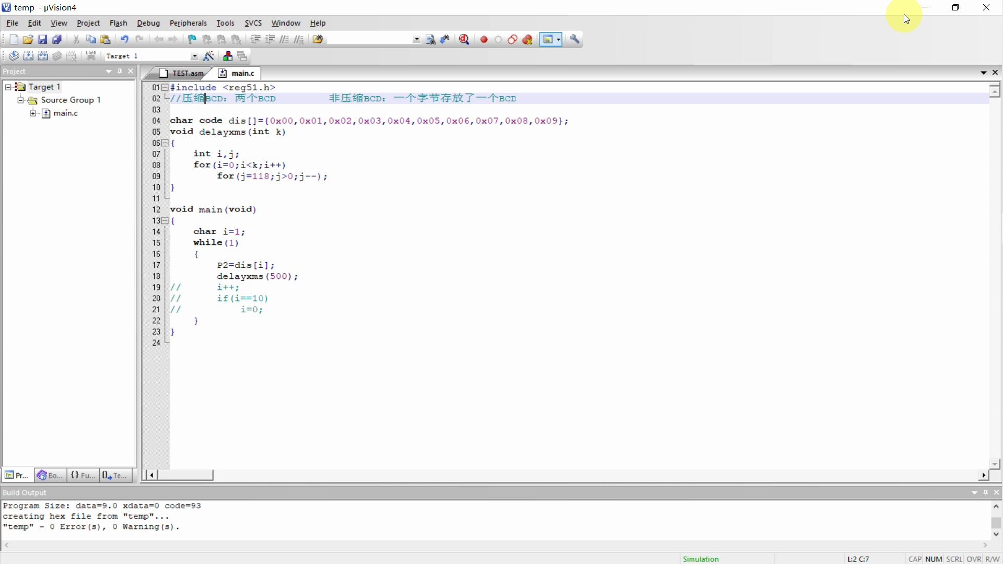Insert breakpoint red dot icon
Image resolution: width=1003 pixels, height=564 pixels.
(x=484, y=40)
